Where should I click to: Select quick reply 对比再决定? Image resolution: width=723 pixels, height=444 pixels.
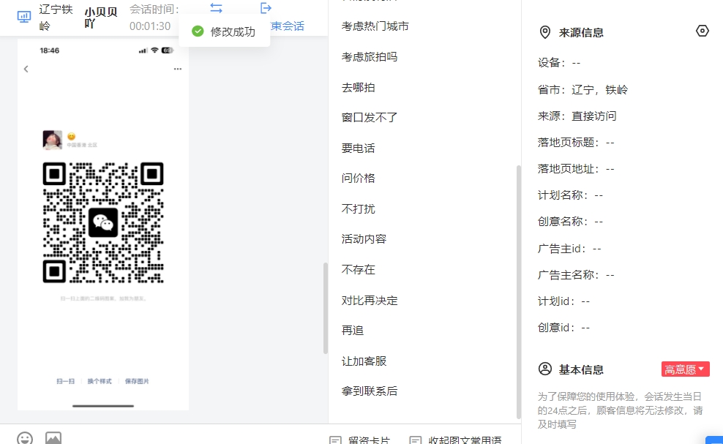(370, 300)
